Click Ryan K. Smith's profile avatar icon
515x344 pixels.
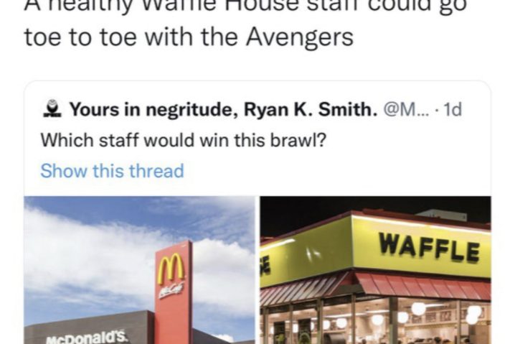[x=52, y=109]
